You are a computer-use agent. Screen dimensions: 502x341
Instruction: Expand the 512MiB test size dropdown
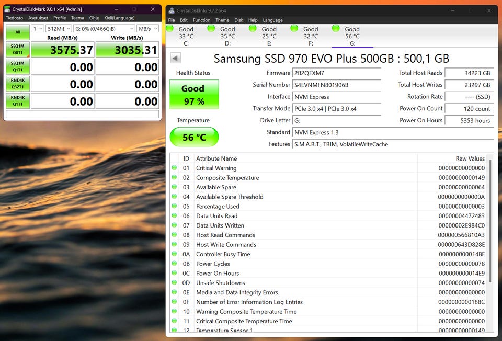pos(58,29)
